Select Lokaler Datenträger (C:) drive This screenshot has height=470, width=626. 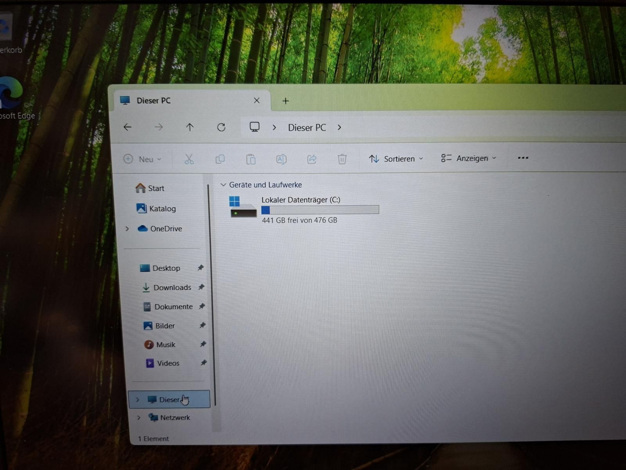304,210
